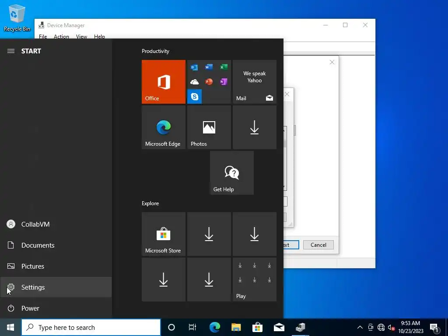The height and width of the screenshot is (336, 448).
Task: Open Pictures from the Start menu
Action: click(x=56, y=266)
